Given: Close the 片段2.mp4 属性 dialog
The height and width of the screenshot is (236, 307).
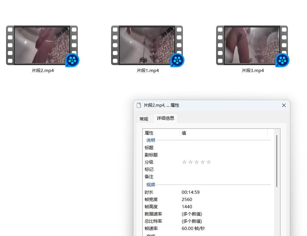Looking at the screenshot, I should [284, 105].
